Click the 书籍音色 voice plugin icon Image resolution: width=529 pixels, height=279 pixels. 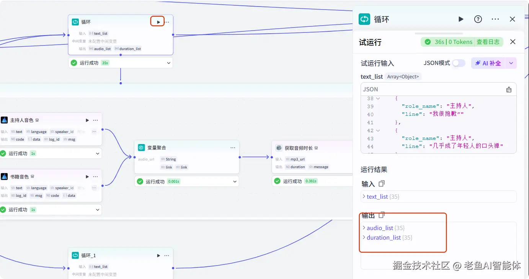(4, 177)
